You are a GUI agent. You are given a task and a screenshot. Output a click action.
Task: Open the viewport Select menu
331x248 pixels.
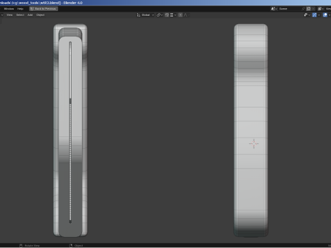(x=20, y=15)
